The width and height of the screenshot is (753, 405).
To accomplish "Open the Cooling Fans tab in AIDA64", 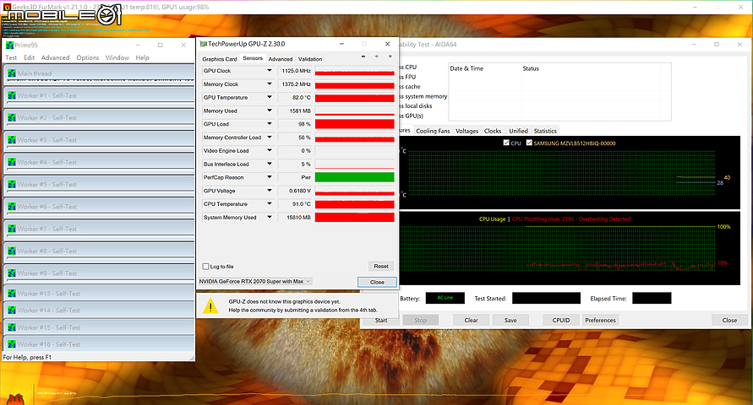I will (x=433, y=131).
